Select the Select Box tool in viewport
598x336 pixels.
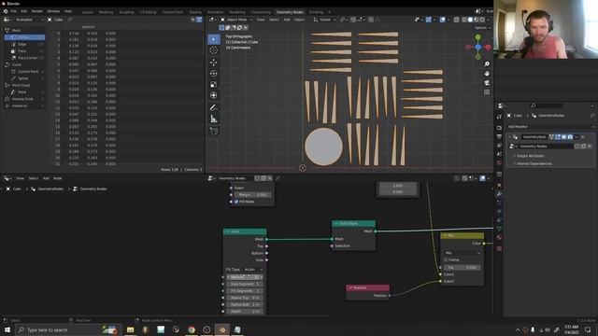214,39
